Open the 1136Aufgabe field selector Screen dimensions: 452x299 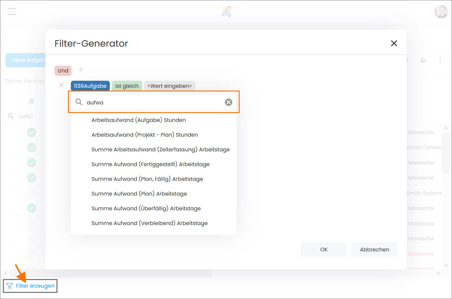point(90,86)
